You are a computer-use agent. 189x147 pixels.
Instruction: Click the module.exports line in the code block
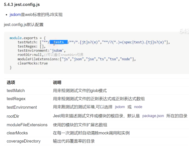[x=27, y=38]
